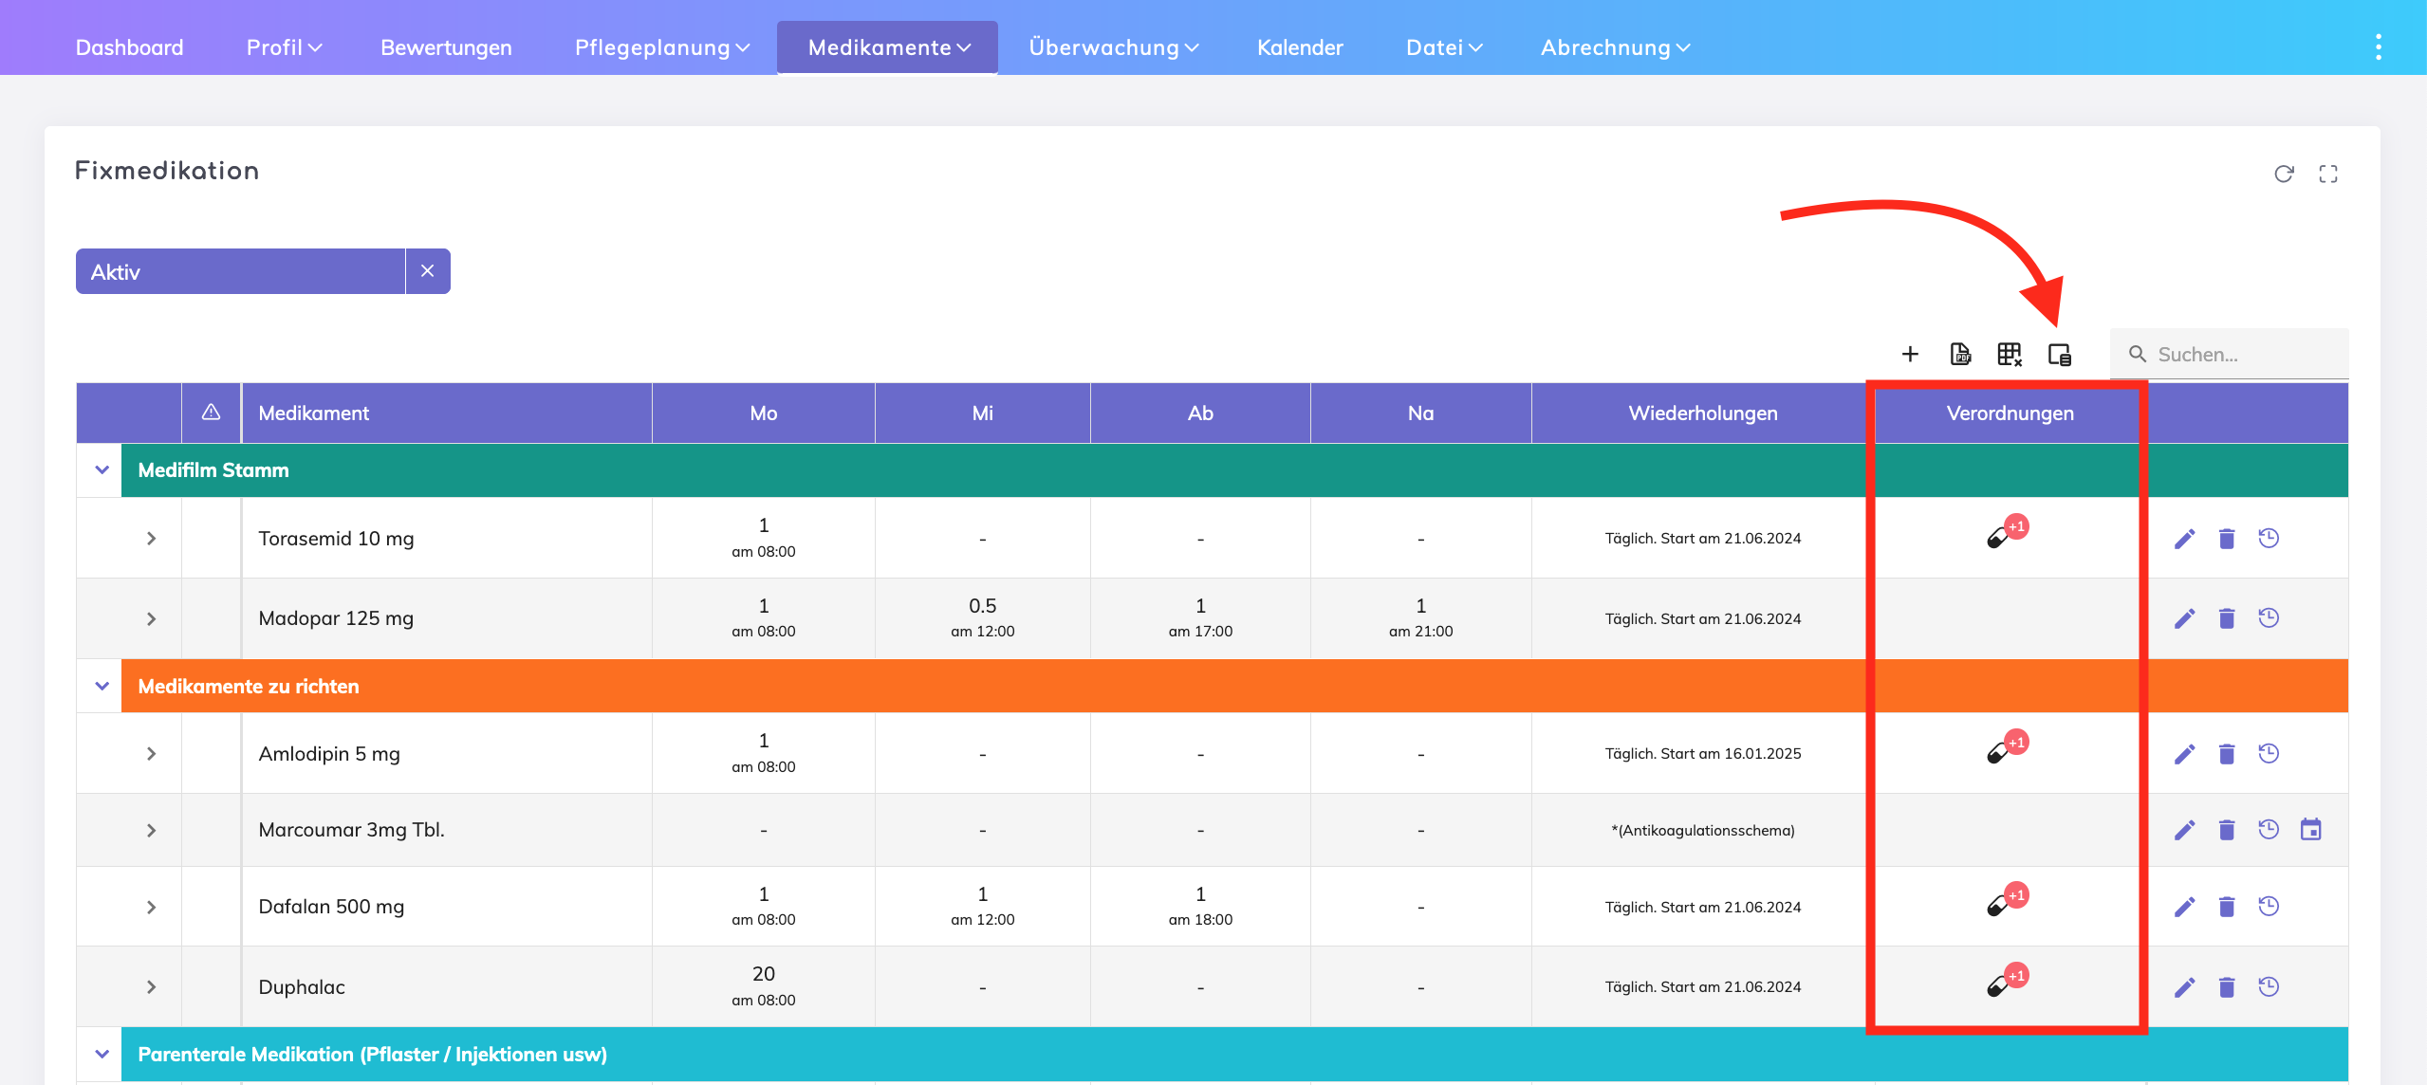Open history for Amlodipin 5 mg
Screen dimensions: 2427x1085
[x=2269, y=754]
